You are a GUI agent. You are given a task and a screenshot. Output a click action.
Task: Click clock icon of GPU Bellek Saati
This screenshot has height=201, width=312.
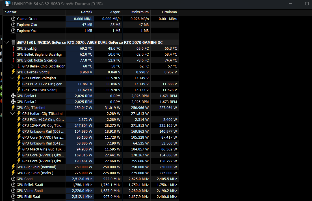tap(13, 185)
